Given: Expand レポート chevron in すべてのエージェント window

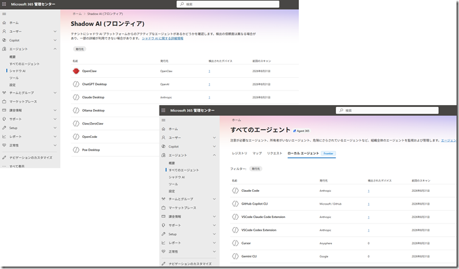Looking at the screenshot, I should coord(214,243).
